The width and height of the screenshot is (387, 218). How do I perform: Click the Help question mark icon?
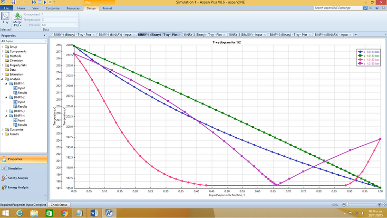tap(377, 8)
